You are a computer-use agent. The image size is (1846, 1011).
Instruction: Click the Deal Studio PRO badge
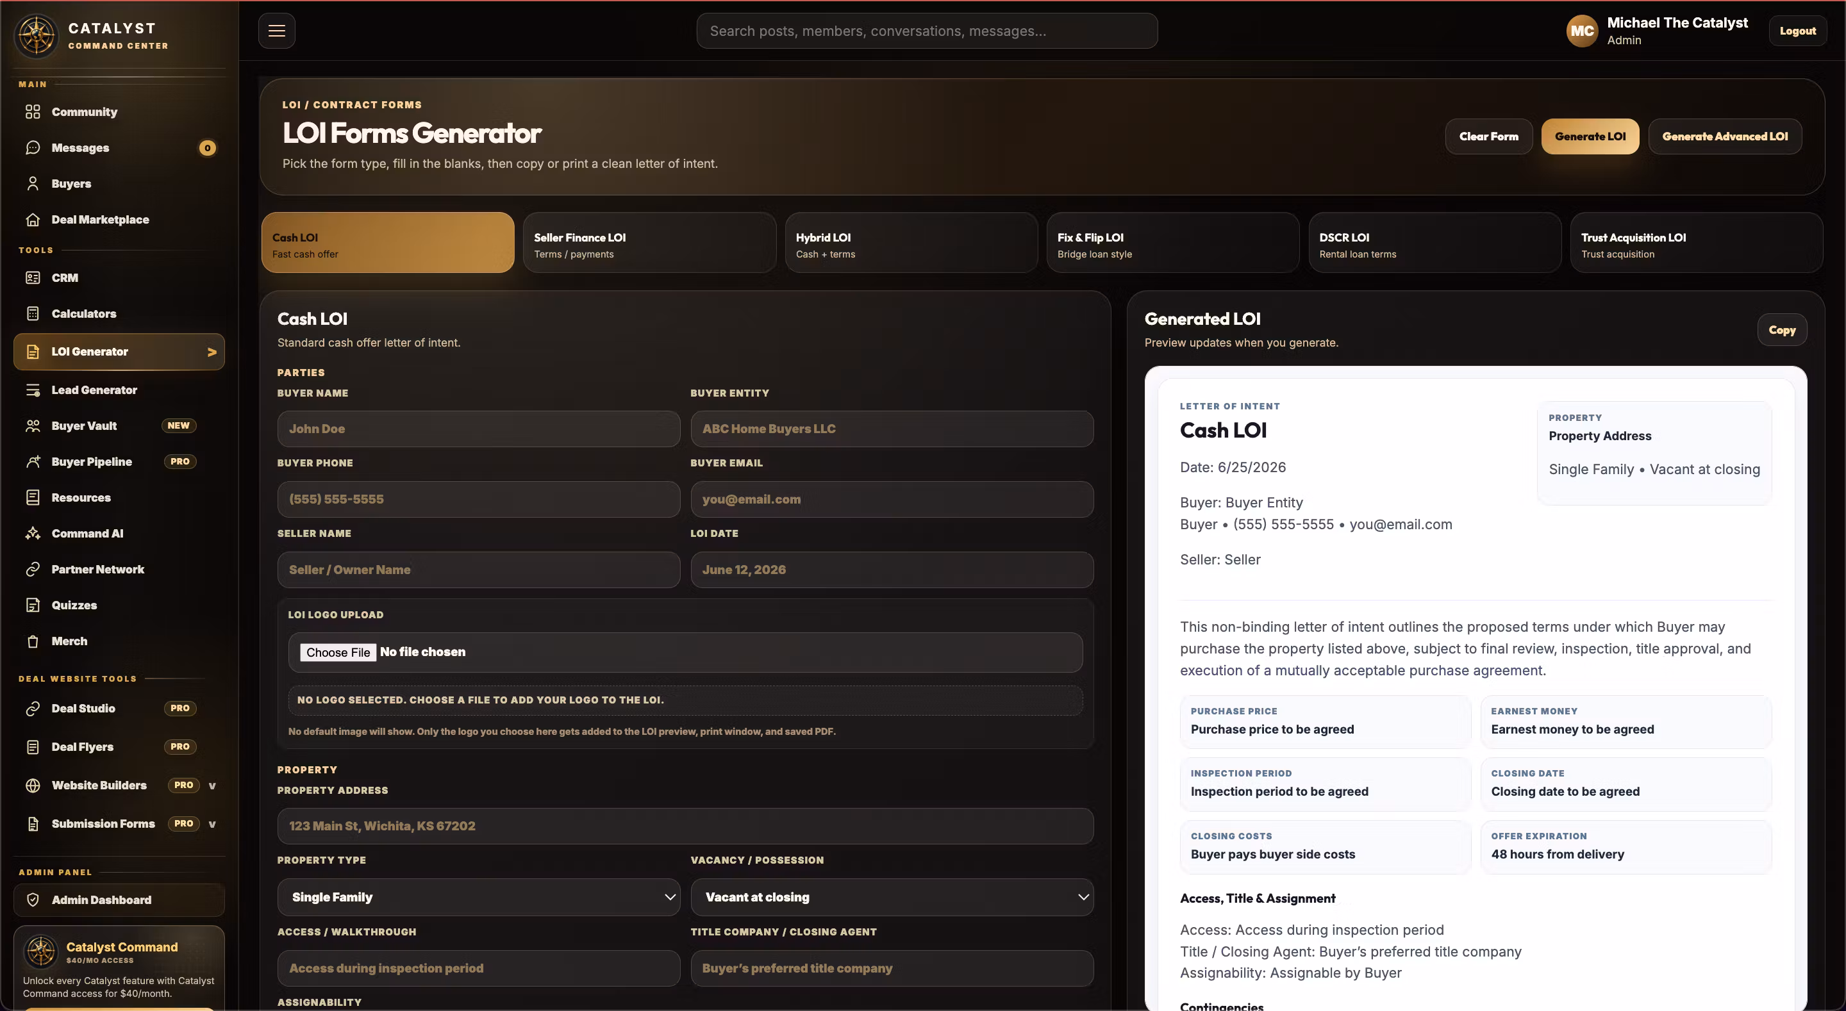180,708
